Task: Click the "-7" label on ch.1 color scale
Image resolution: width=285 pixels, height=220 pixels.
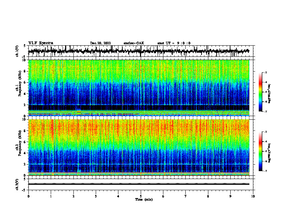Action: pos(266,111)
